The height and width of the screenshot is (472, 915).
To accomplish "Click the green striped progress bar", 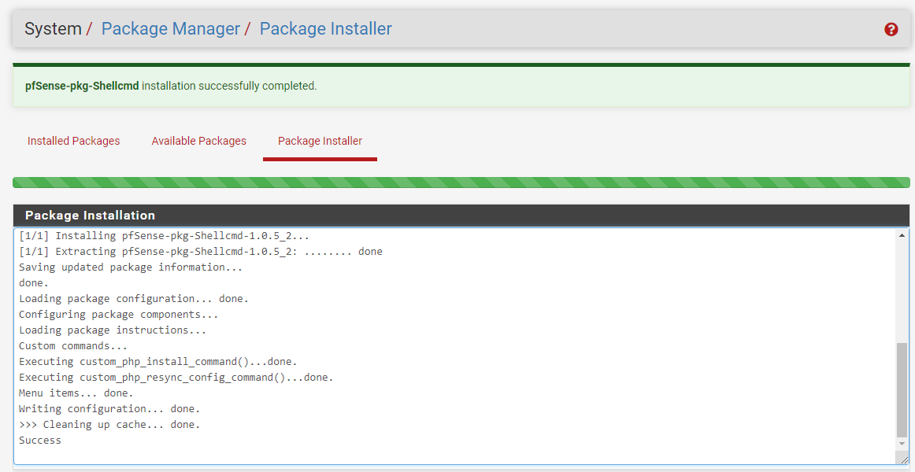I will coord(461,183).
